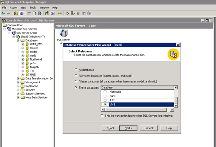
Task: Uncheck the VMS checkbox in the database list
Action: [x=105, y=105]
